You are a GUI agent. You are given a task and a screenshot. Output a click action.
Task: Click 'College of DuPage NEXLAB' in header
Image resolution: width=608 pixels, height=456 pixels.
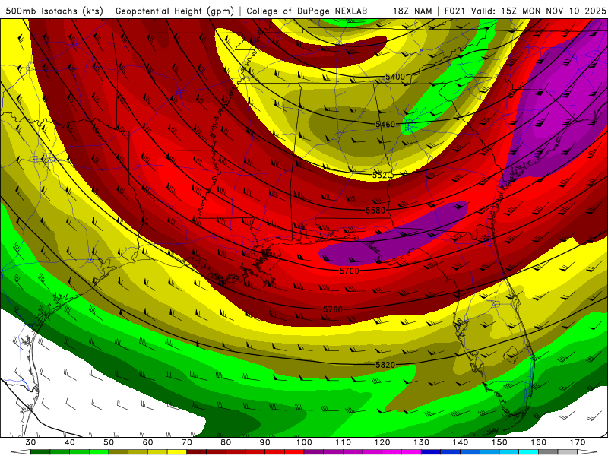(306, 11)
